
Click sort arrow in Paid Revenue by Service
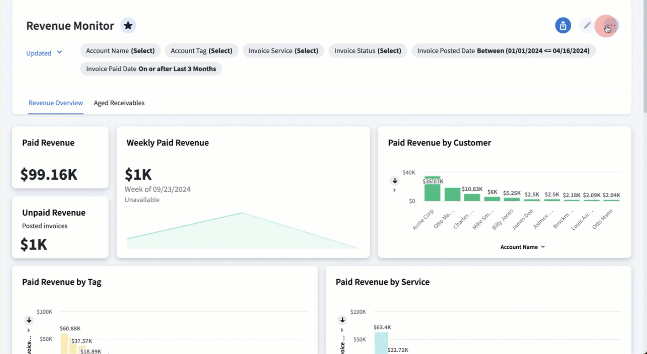click(x=342, y=320)
